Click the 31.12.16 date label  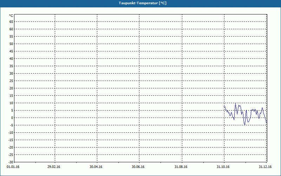click(265, 167)
